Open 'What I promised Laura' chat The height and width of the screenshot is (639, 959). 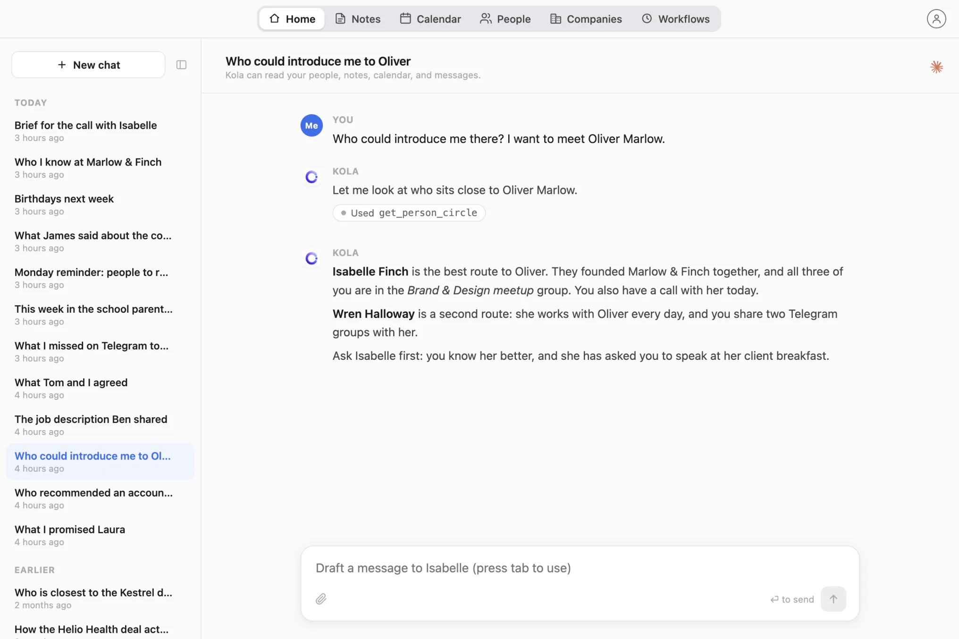click(100, 535)
